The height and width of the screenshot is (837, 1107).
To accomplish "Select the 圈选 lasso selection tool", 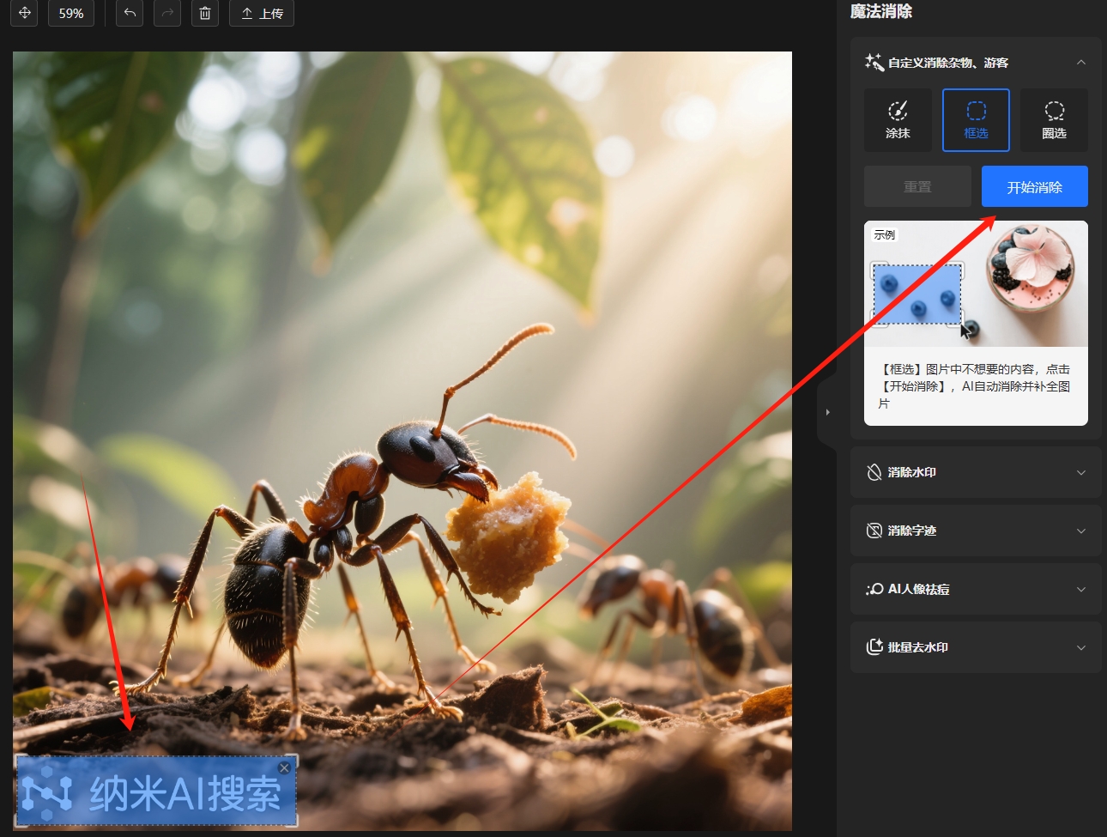I will point(1054,120).
